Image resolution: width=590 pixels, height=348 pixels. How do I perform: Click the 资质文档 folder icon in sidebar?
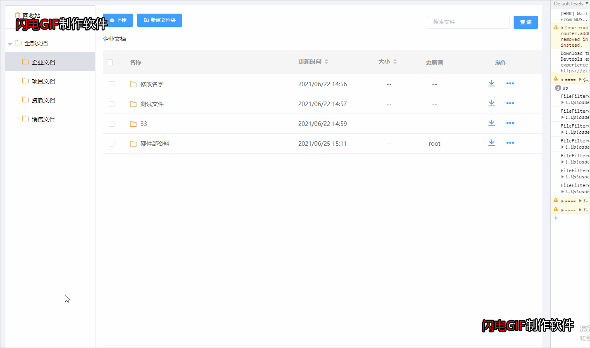pos(26,99)
